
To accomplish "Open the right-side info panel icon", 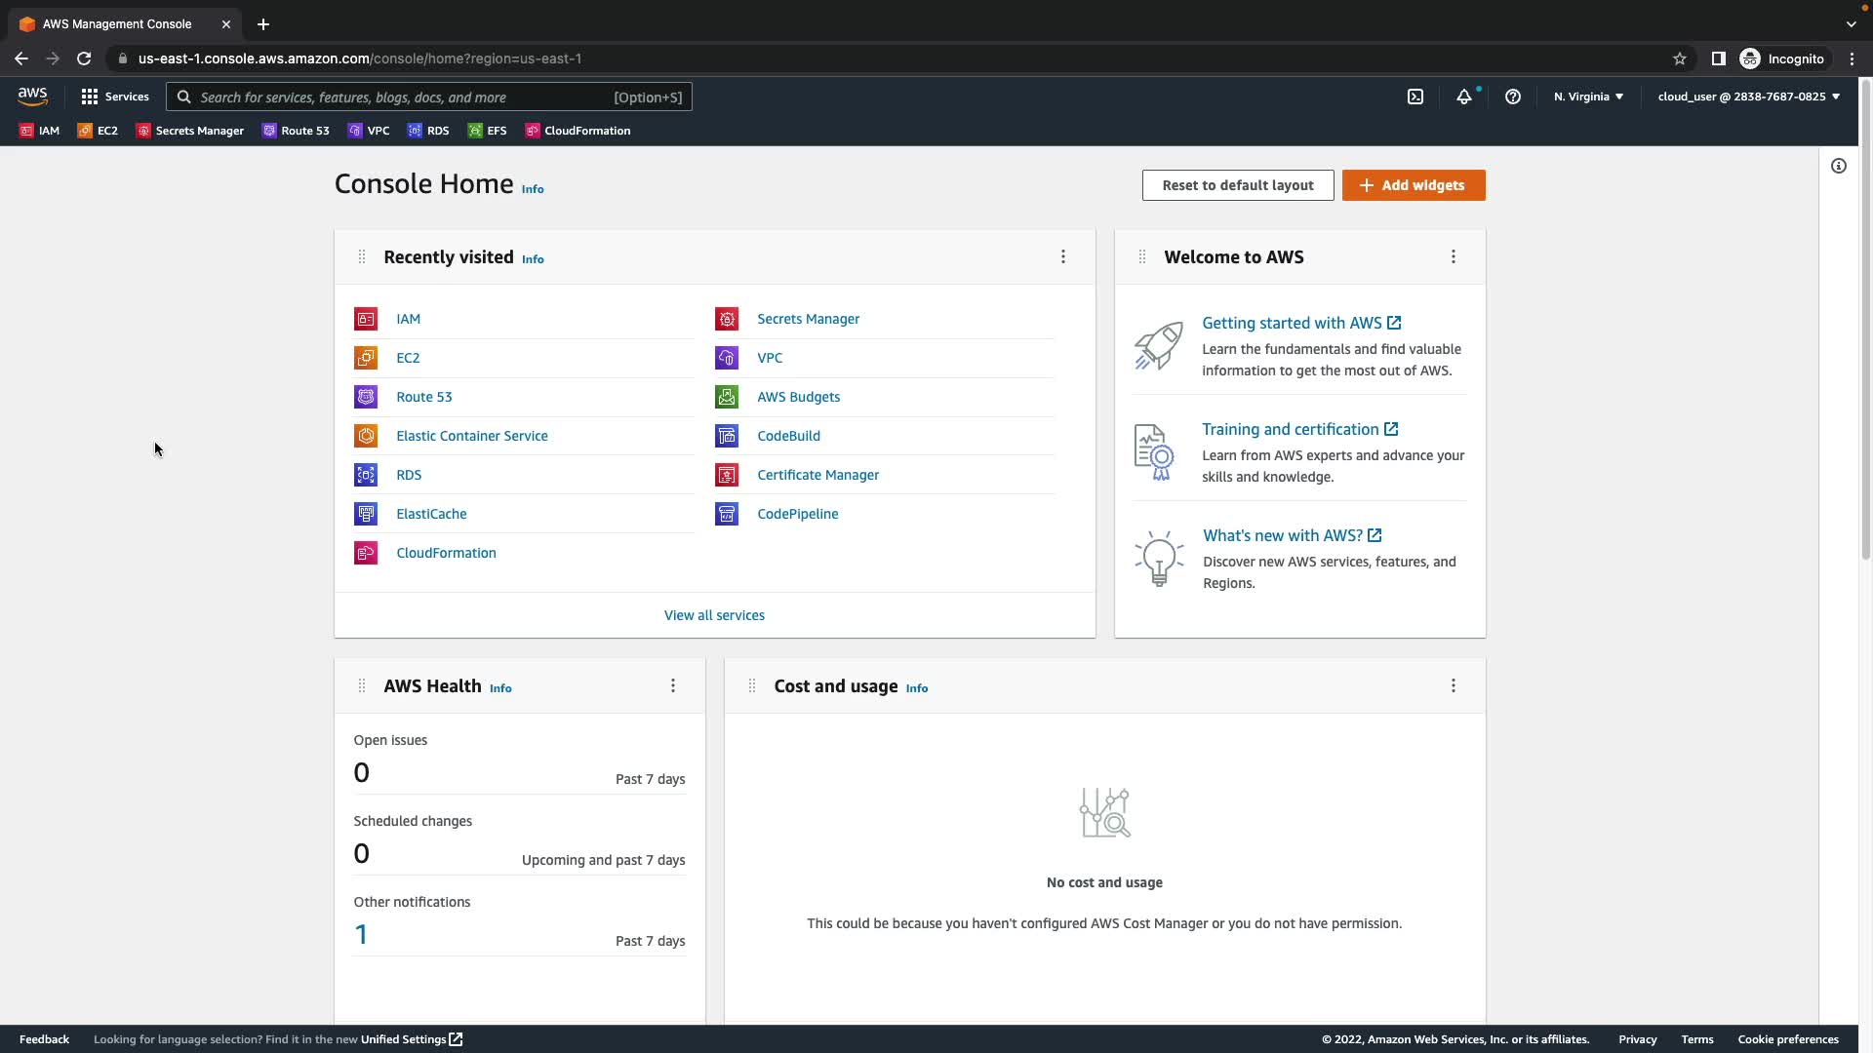I will coord(1839,166).
